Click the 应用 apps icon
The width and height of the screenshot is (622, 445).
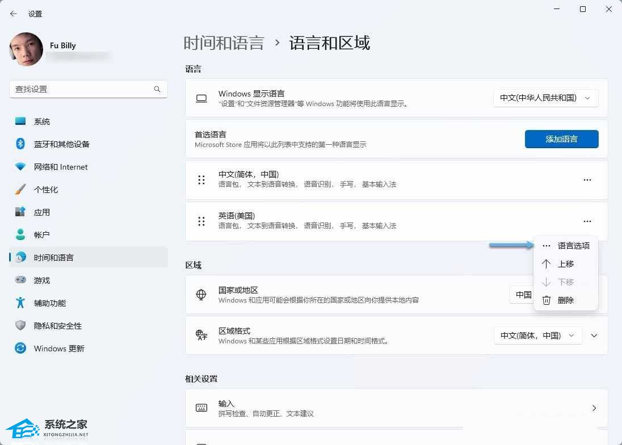[20, 212]
